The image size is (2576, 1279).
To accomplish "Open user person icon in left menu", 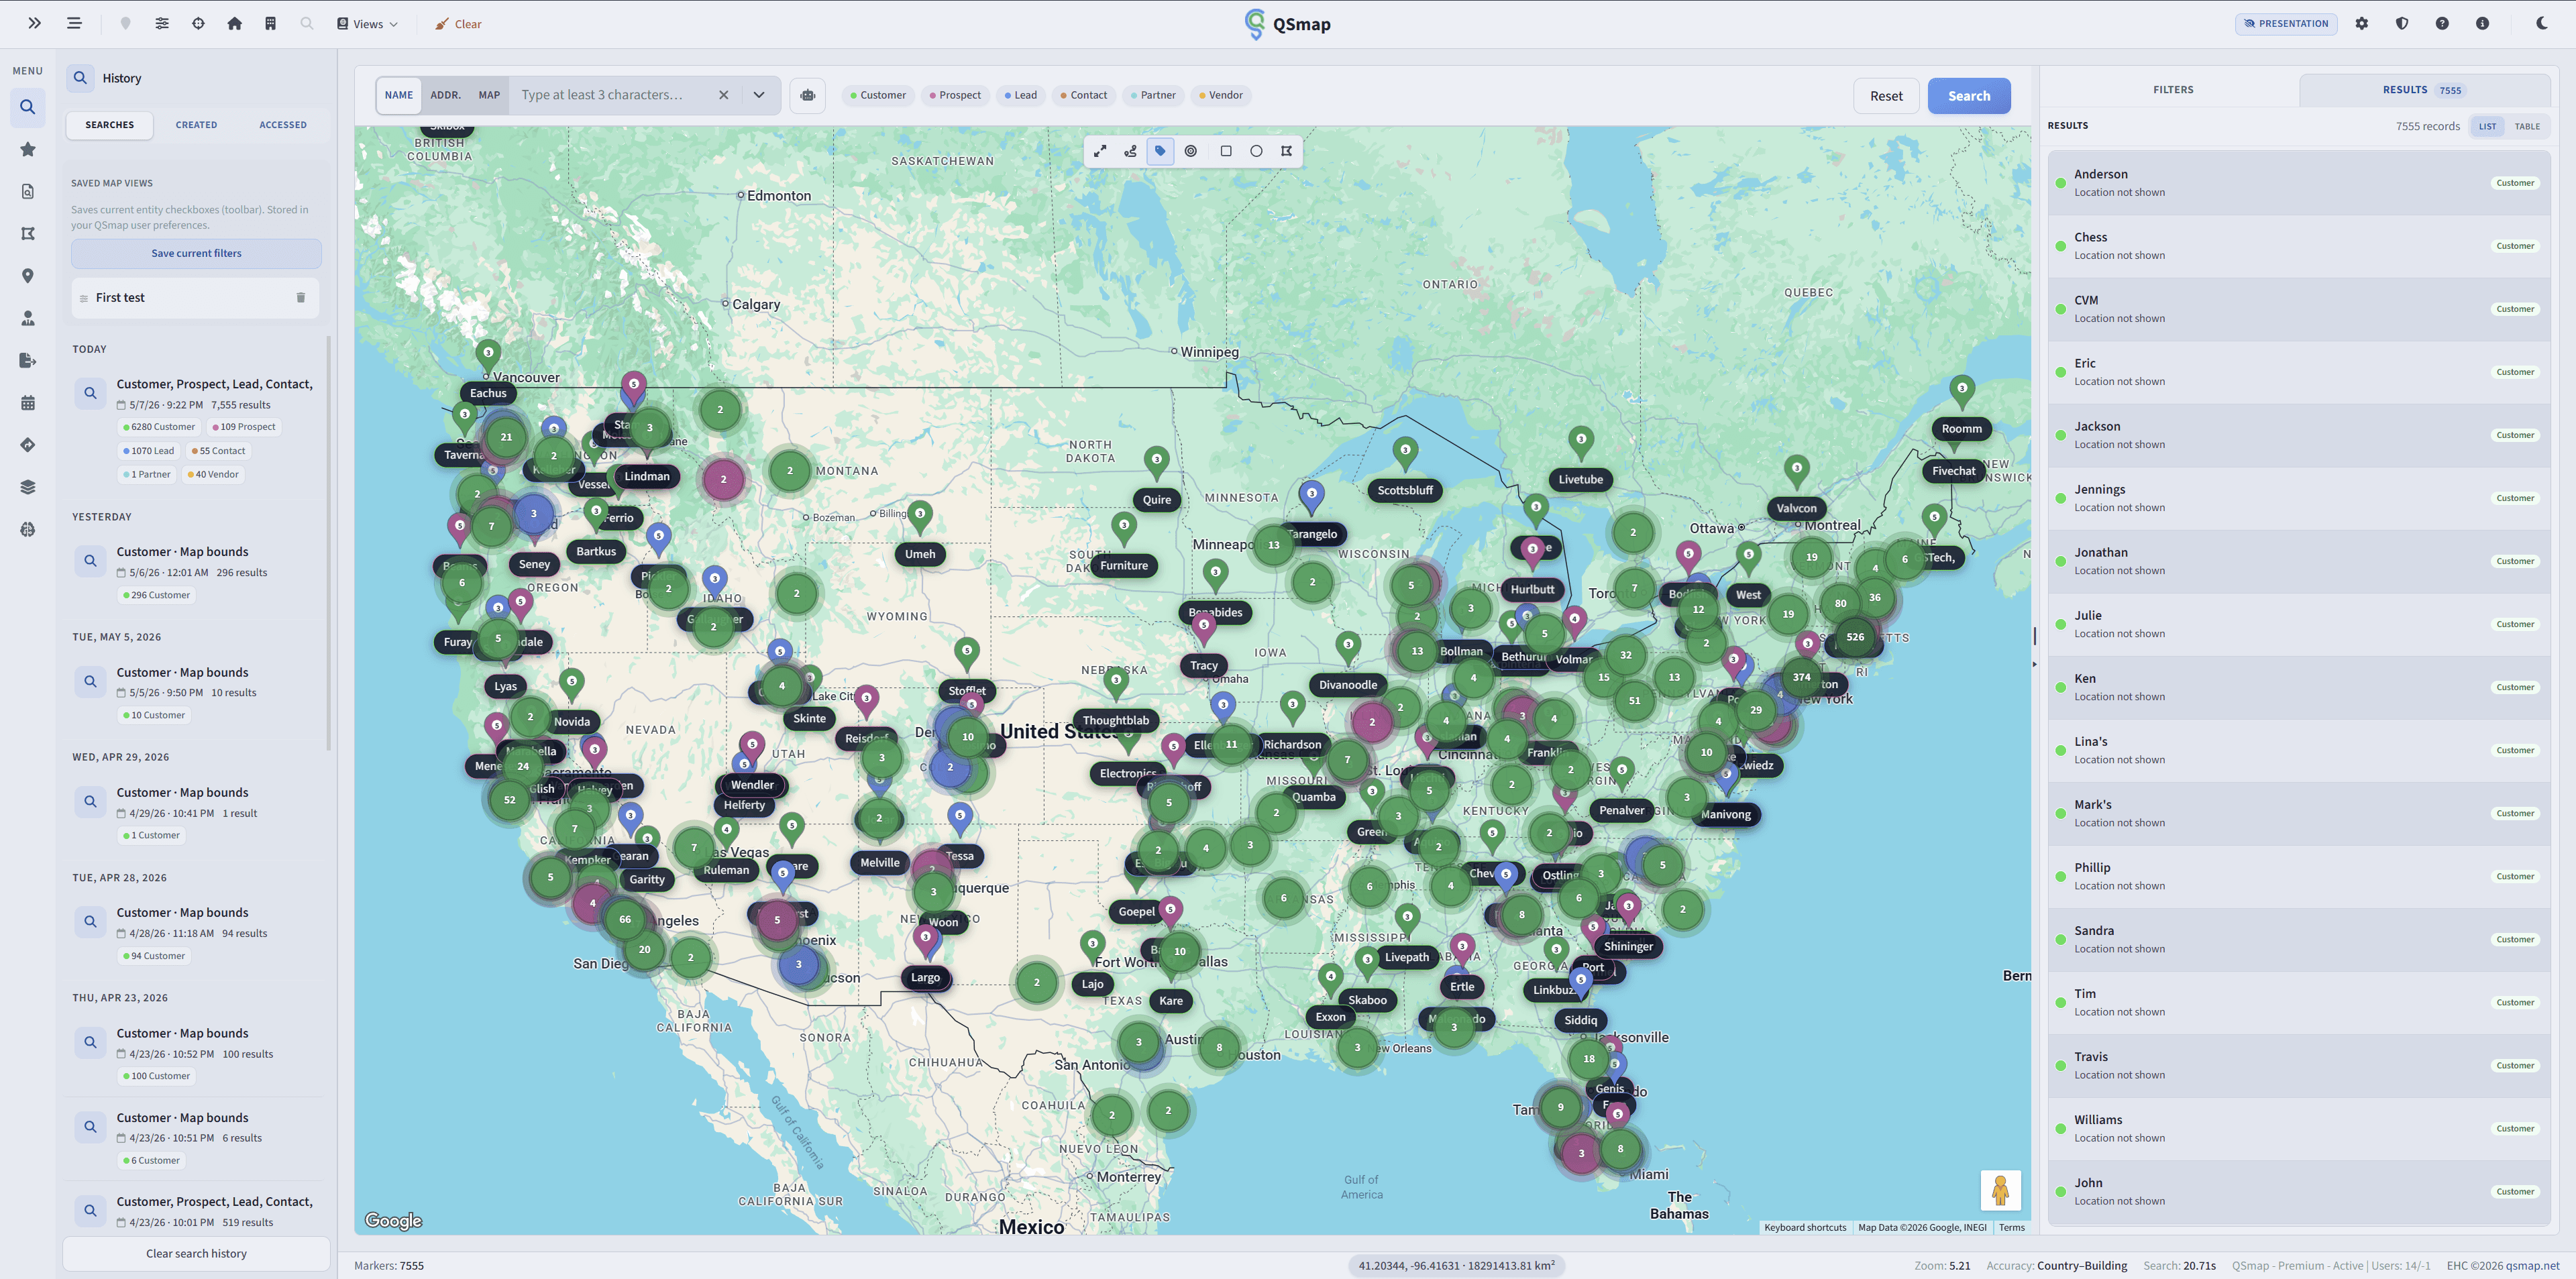I will pos(28,318).
